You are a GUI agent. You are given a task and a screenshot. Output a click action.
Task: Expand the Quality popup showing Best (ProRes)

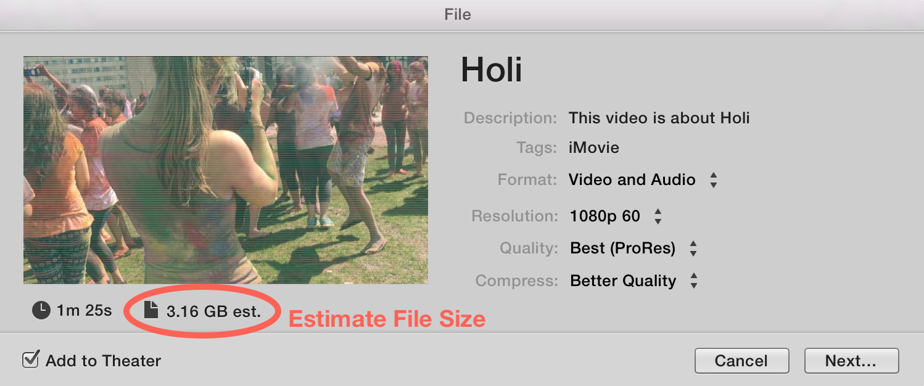point(633,248)
